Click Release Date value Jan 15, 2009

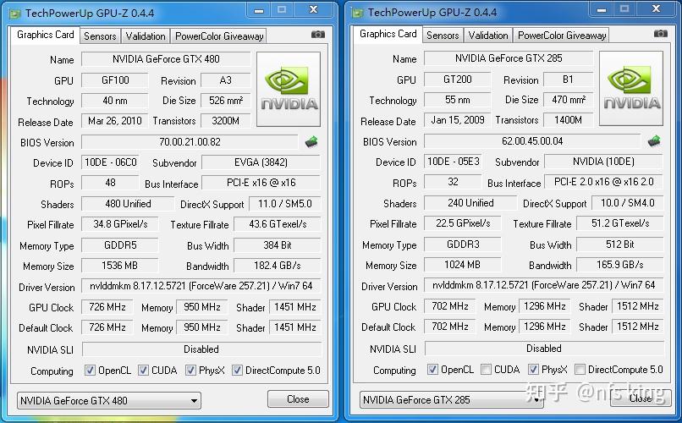coord(458,120)
